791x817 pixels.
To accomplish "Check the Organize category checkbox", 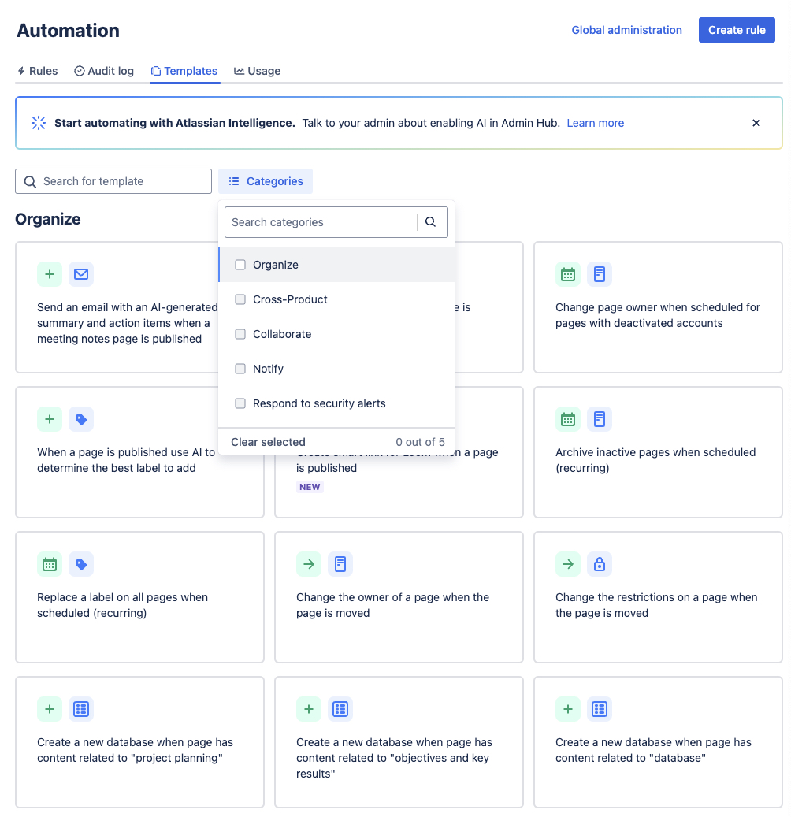I will click(240, 265).
